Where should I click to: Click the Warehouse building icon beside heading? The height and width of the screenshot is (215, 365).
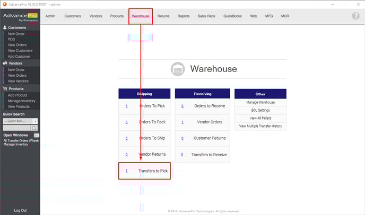178,69
